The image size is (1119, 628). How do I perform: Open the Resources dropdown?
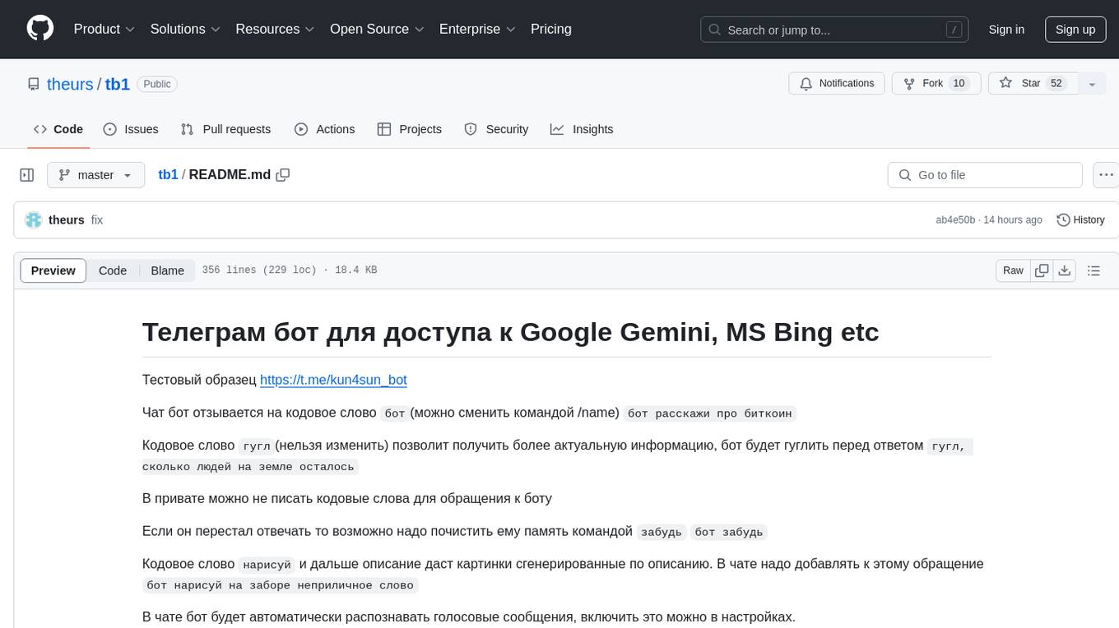click(275, 29)
